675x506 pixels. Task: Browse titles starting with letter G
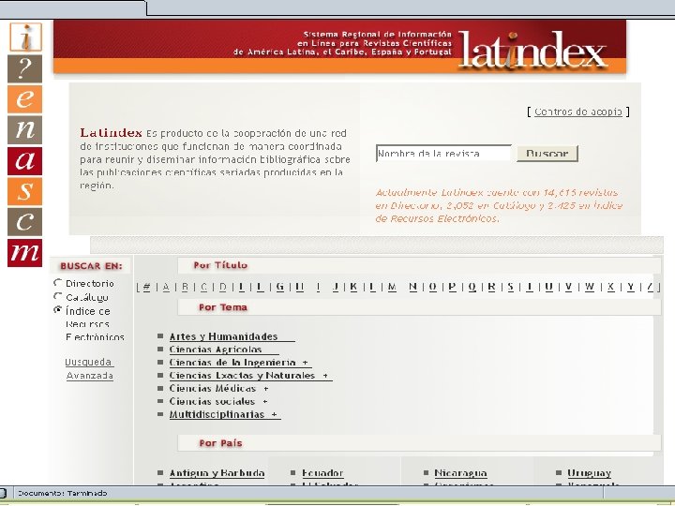point(280,287)
